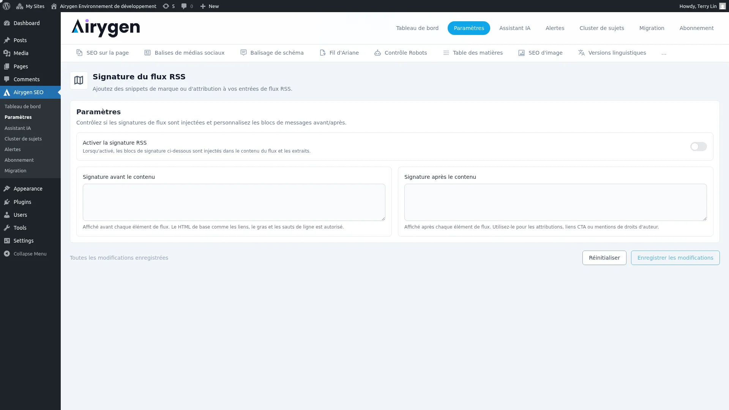This screenshot has height=410, width=729.
Task: Enable the Activer la signature RSS toggle
Action: coord(698,147)
